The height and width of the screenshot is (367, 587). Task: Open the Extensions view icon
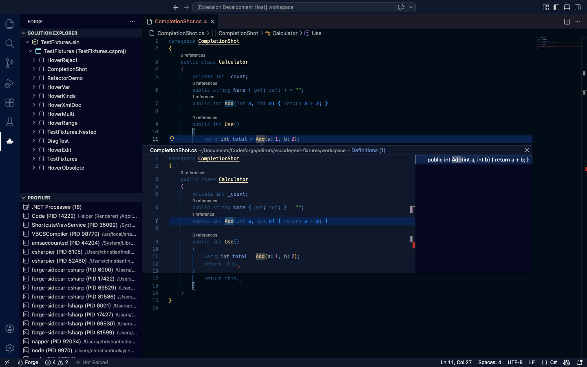click(10, 102)
